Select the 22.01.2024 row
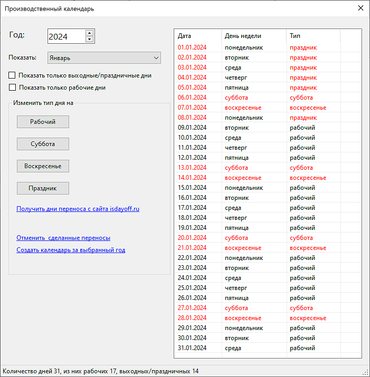The width and height of the screenshot is (370, 377). tap(268, 258)
